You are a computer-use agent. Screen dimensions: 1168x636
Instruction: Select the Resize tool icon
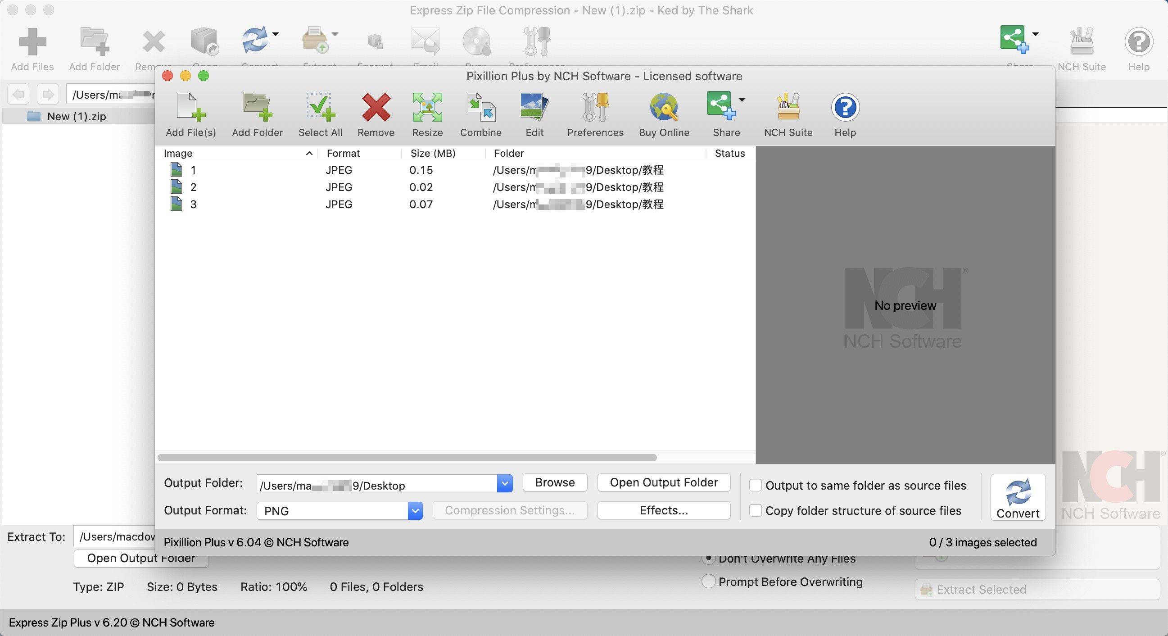click(x=427, y=108)
